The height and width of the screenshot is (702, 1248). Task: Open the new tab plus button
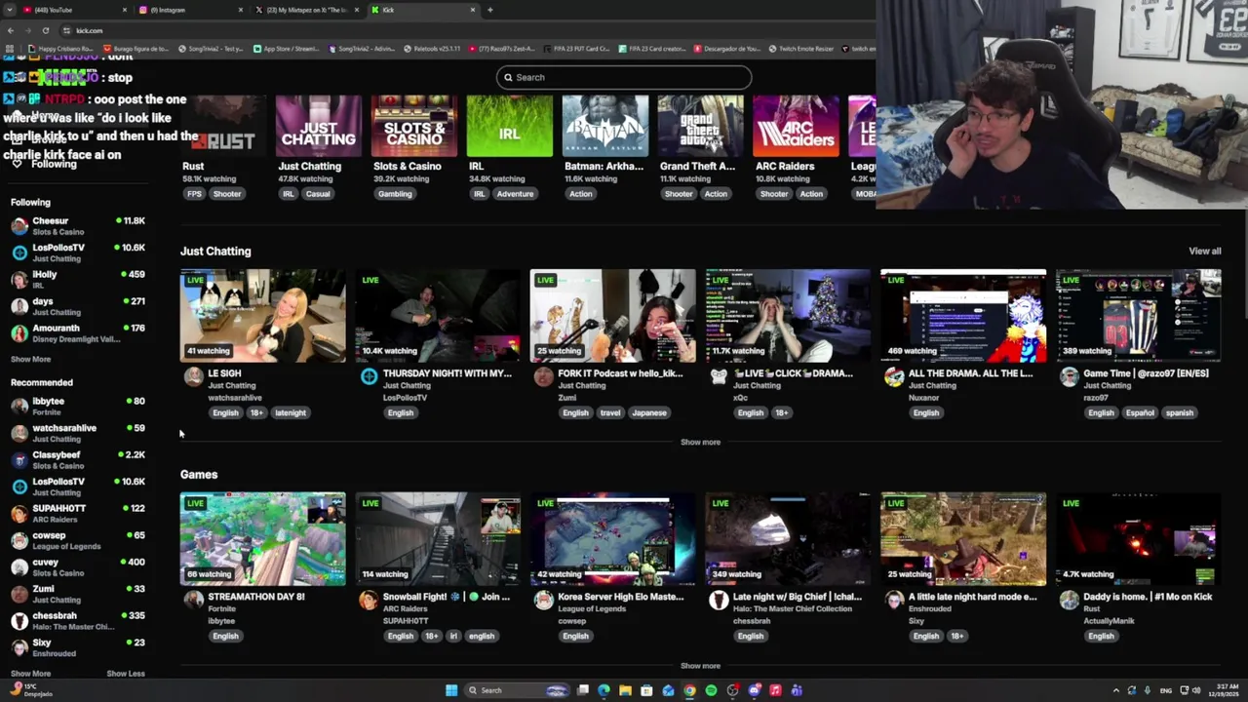click(489, 10)
